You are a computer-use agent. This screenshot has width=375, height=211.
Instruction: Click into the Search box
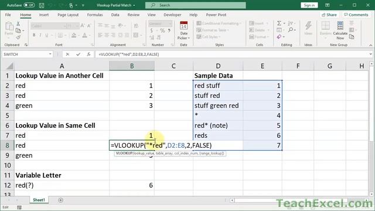195,5
